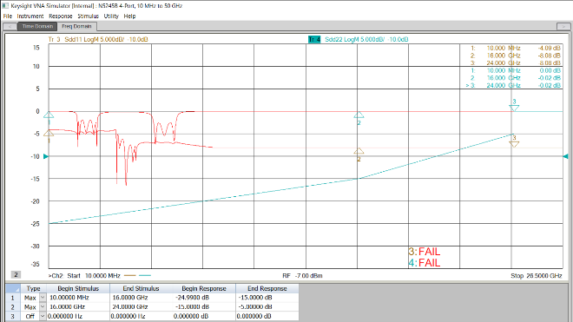The width and height of the screenshot is (573, 322).
Task: Click orange marker 2 triangle at 16 GHz
Action: tap(359, 151)
